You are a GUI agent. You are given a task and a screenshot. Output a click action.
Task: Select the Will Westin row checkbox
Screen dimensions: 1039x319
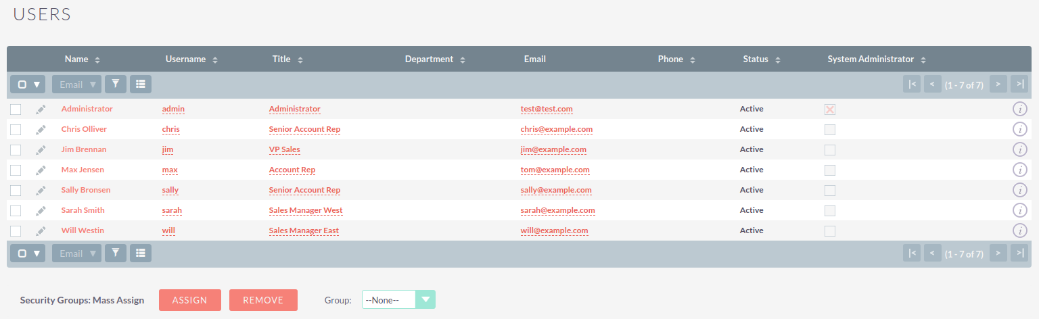pyautogui.click(x=16, y=231)
